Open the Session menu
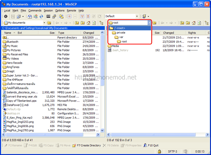The width and height of the screenshot is (211, 155). click(48, 11)
